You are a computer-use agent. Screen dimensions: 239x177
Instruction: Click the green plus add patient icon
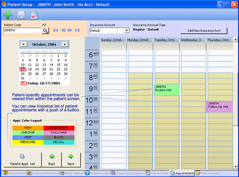tap(7, 15)
